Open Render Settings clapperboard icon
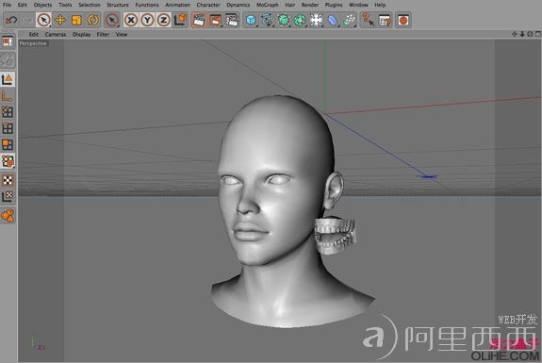Viewport: 542px width, 363px height. pos(232,20)
